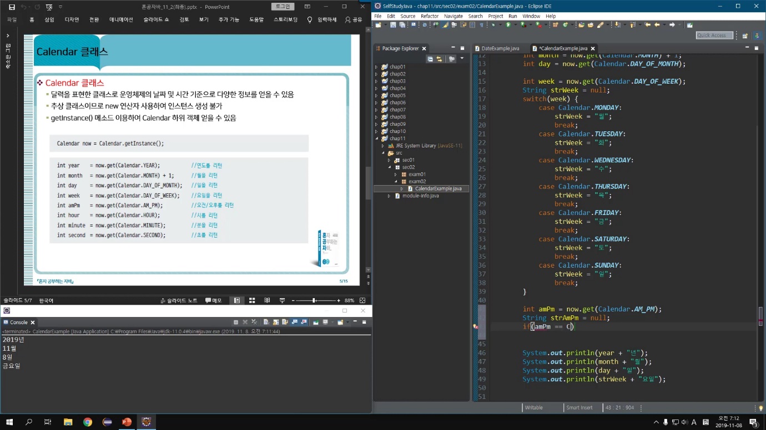Expand the sec01 package node
Screen dimensions: 766x430
pos(389,160)
